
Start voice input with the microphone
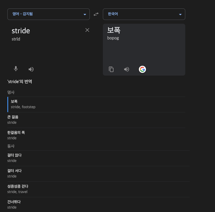point(16,69)
